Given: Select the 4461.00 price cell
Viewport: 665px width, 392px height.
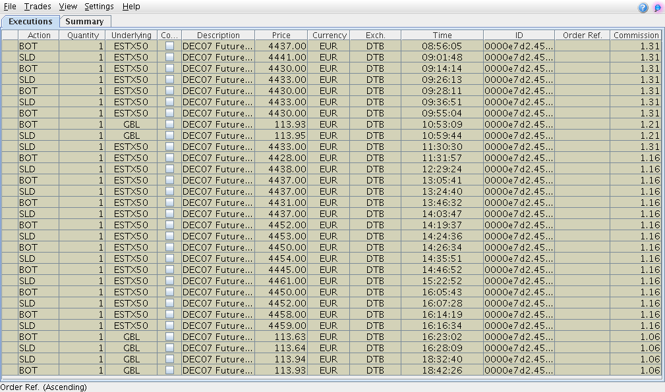Looking at the screenshot, I should click(x=281, y=281).
